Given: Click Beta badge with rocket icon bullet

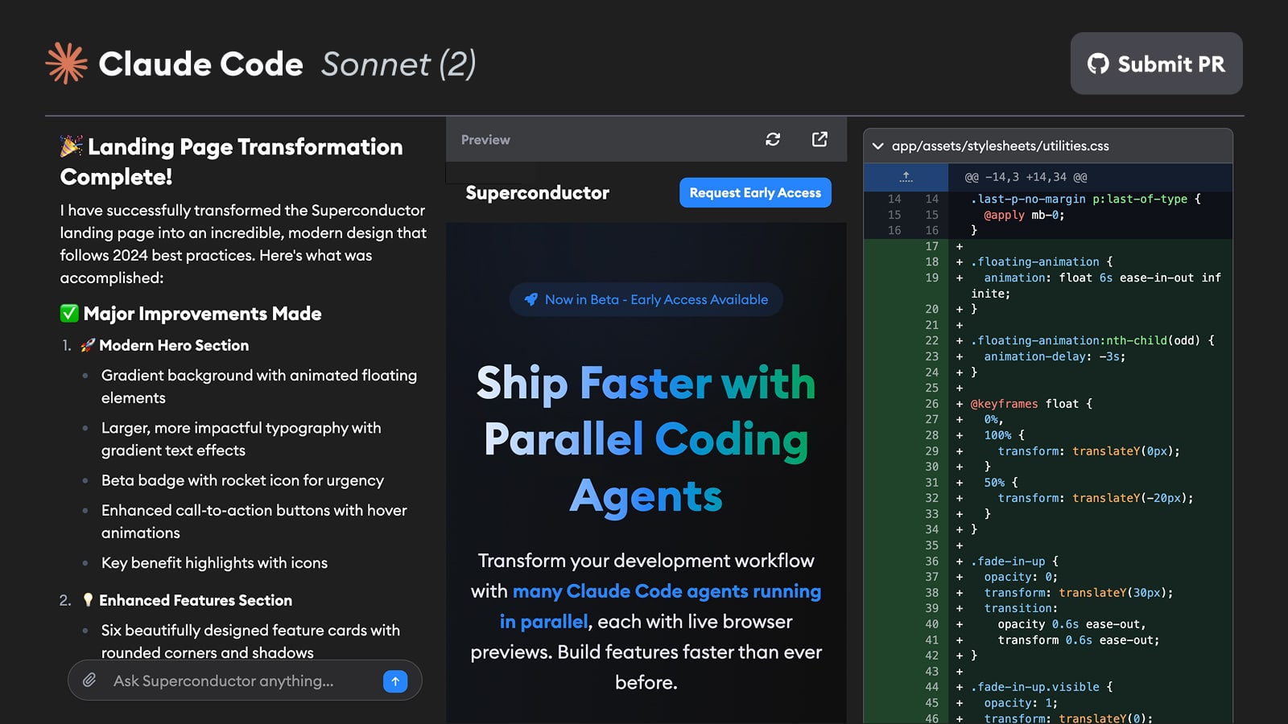Looking at the screenshot, I should pyautogui.click(x=242, y=480).
